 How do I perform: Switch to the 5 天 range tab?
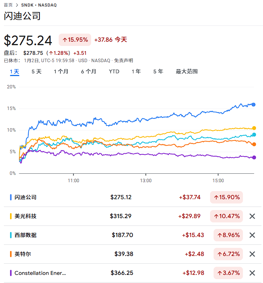(36, 71)
